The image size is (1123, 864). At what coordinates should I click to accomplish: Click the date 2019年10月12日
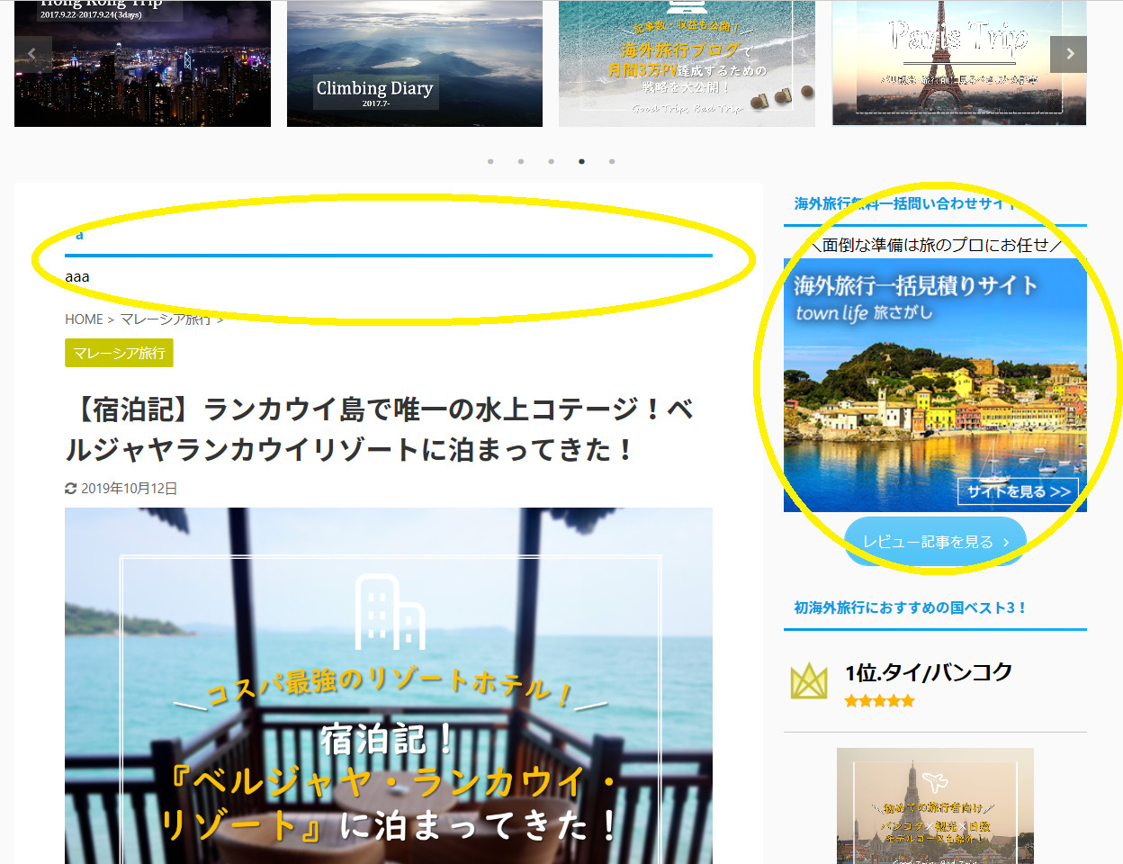pos(130,489)
